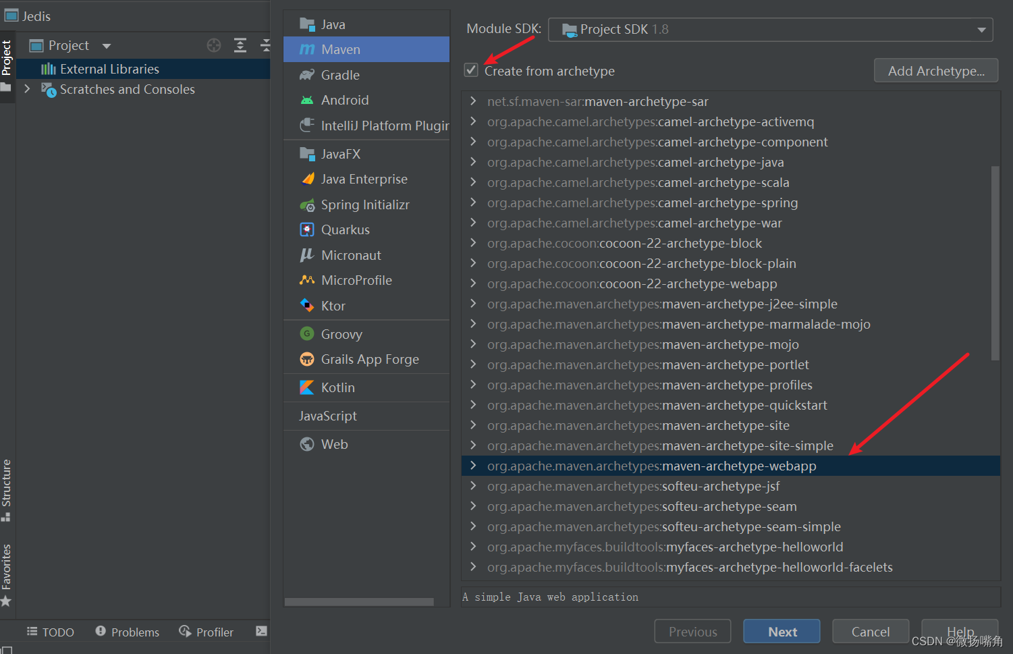Select the Maven project type icon
Image resolution: width=1013 pixels, height=654 pixels.
coord(307,49)
